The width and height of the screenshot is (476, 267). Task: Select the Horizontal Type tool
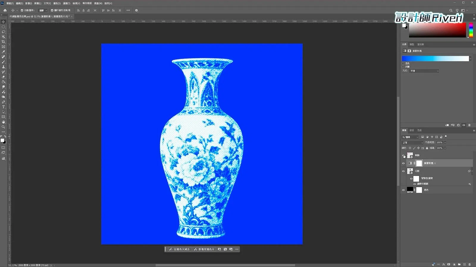[x=4, y=107]
